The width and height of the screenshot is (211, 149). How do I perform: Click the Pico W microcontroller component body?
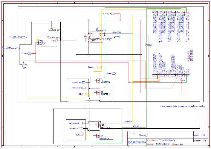point(171,44)
